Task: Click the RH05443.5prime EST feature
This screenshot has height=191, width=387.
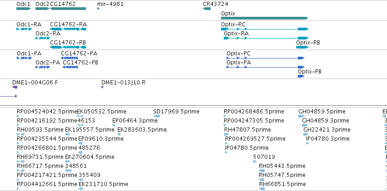Action: click(261, 171)
